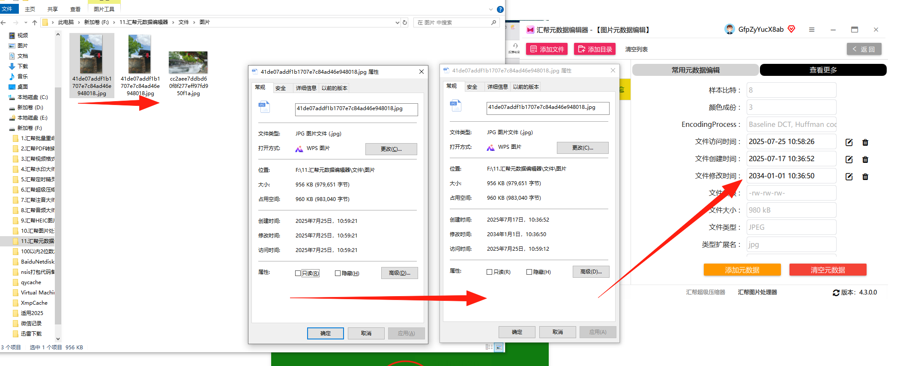Toggle 只读 checkbox in the left properties dialog
Viewport: 906px width, 366px height.
pyautogui.click(x=298, y=273)
